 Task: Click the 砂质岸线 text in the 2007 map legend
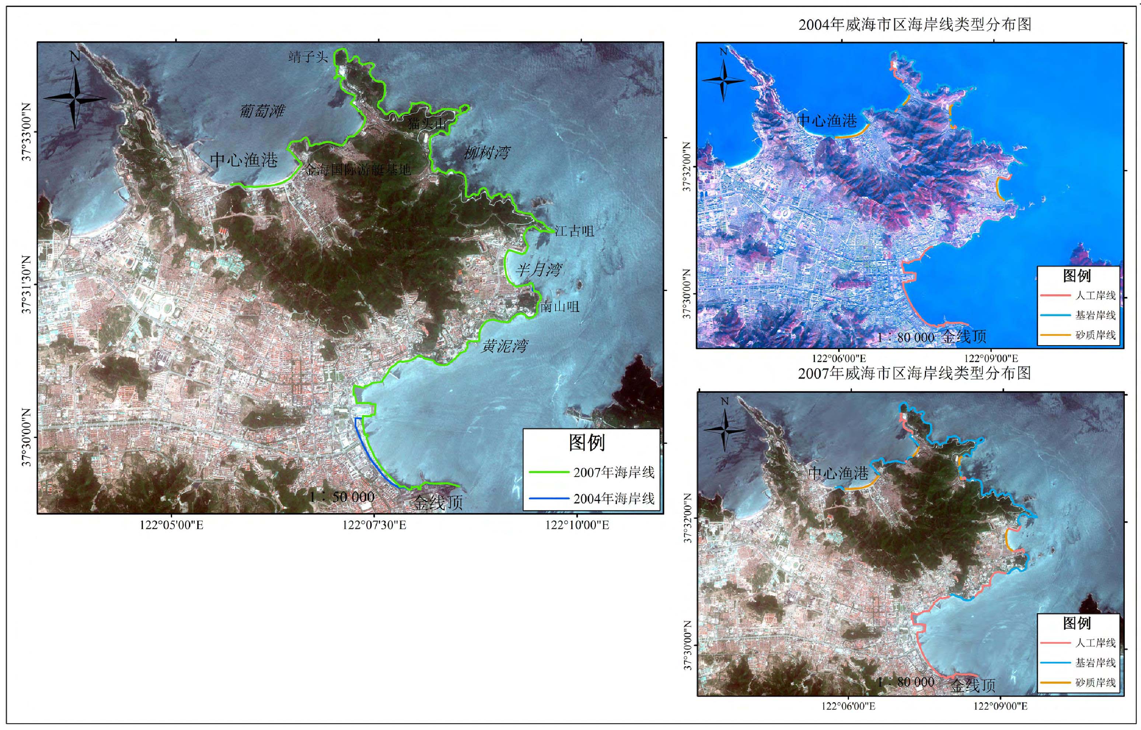(1095, 683)
